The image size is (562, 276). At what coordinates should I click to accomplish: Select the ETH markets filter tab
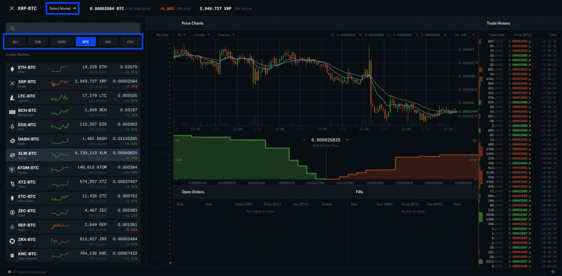(130, 42)
